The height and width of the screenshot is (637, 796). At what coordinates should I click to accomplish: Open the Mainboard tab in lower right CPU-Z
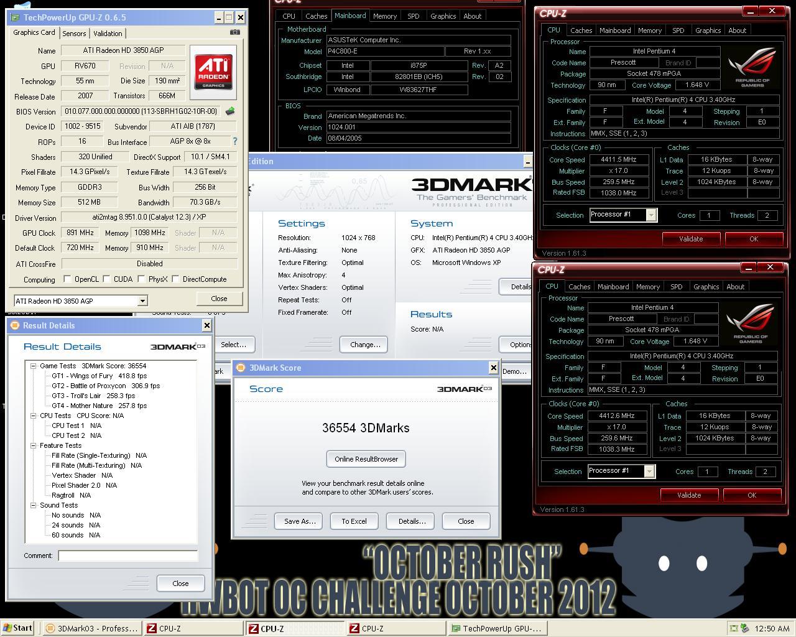[613, 287]
